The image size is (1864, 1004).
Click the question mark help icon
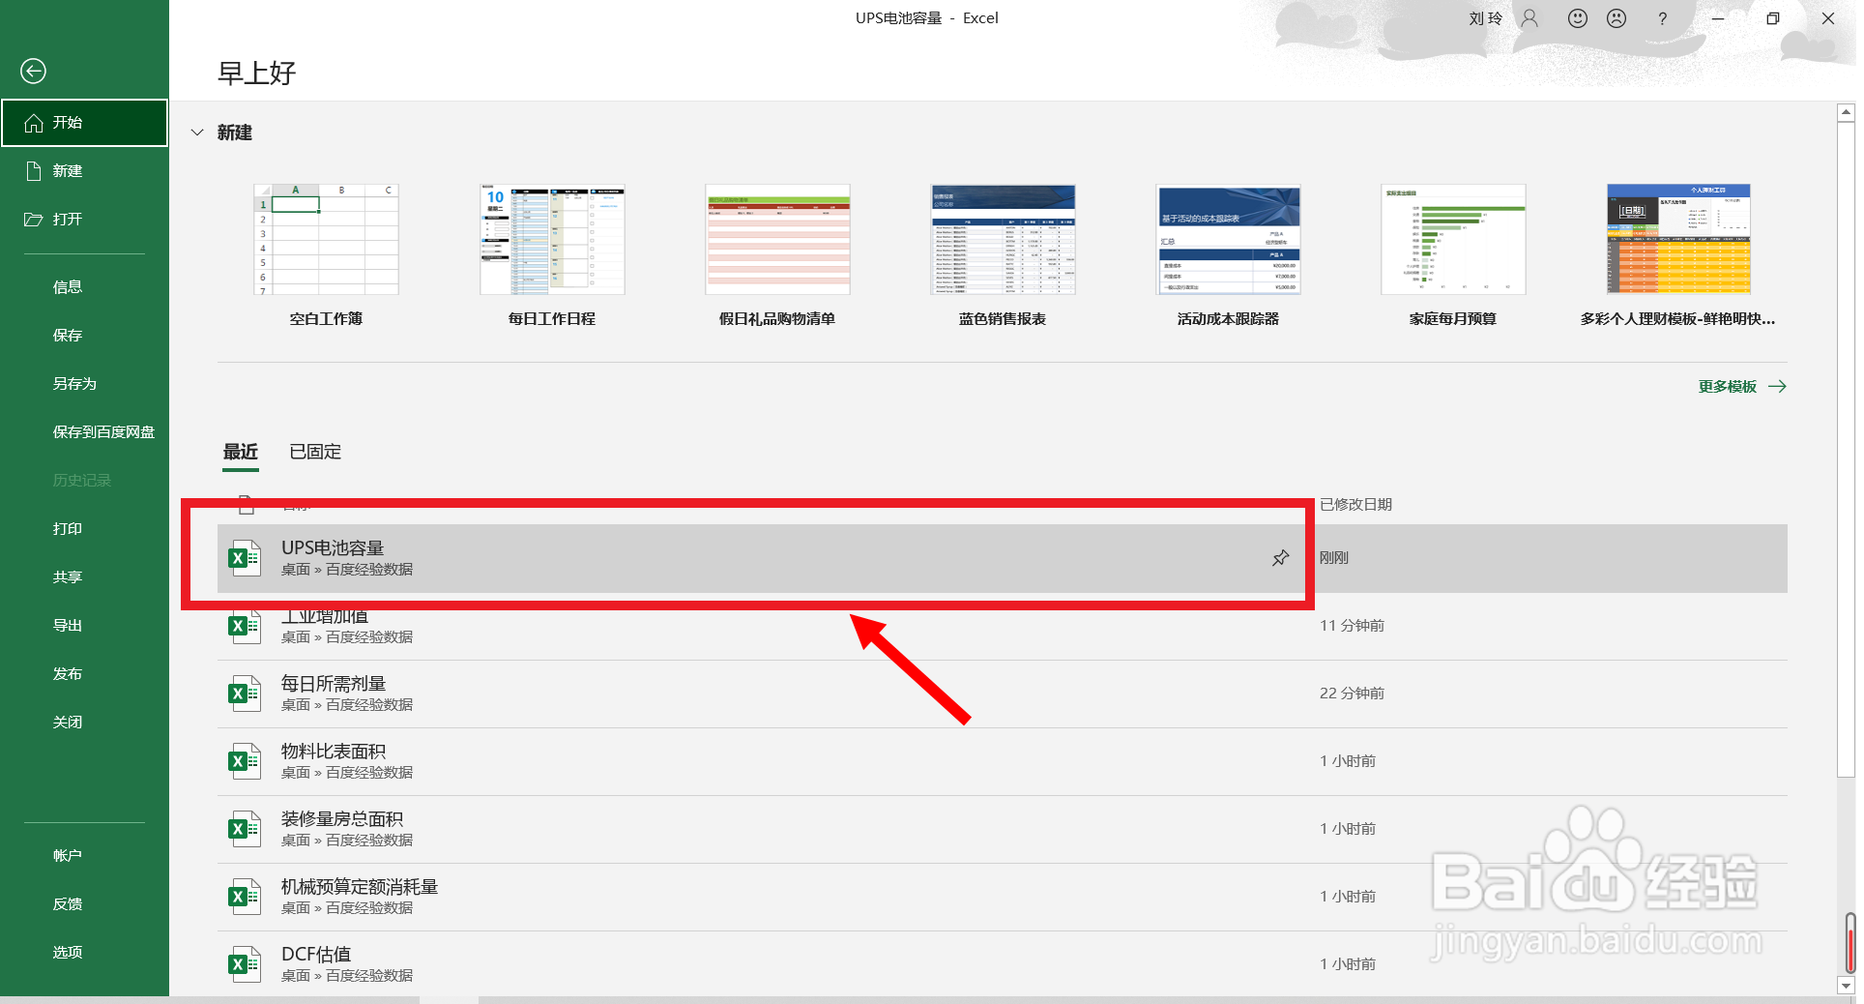click(x=1663, y=18)
